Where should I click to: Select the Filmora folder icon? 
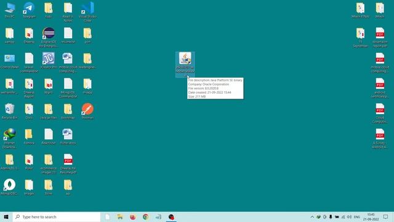(x=29, y=137)
